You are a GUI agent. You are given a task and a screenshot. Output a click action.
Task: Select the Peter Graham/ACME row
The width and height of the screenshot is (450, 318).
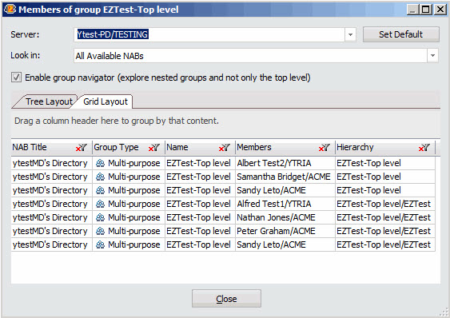[x=223, y=231]
